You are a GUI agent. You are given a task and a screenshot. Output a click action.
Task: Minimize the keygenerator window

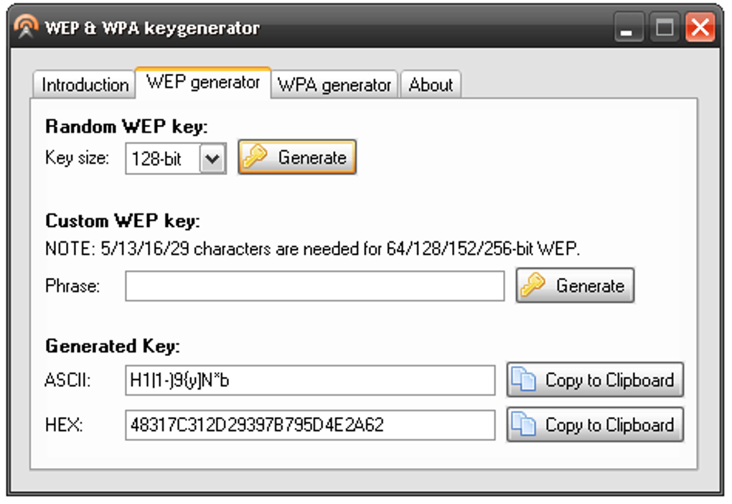629,29
